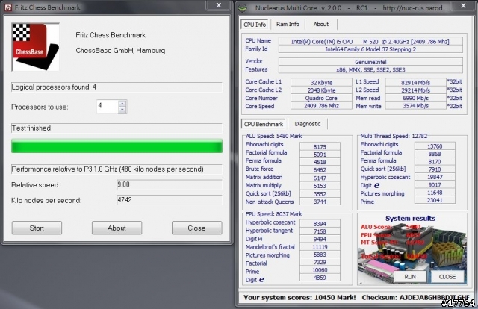This screenshot has width=478, height=309.
Task: Click the Family Id field value
Action: tap(370, 49)
